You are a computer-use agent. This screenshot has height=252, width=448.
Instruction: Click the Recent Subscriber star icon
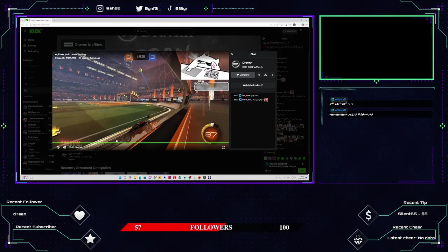(x=90, y=239)
